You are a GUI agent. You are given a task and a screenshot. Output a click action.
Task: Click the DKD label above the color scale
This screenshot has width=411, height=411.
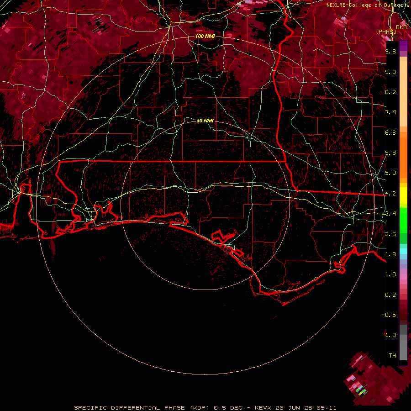(401, 27)
